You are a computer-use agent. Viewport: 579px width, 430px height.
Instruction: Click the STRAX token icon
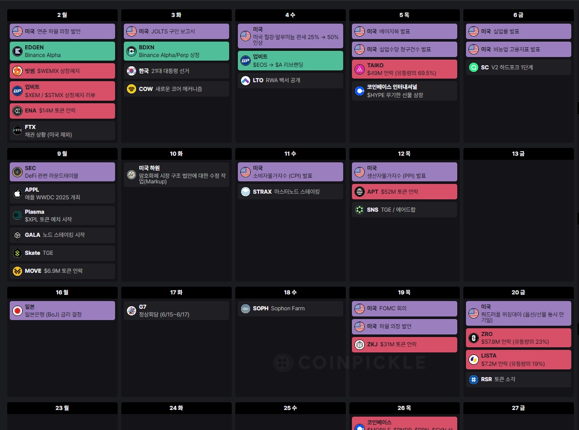pos(246,192)
